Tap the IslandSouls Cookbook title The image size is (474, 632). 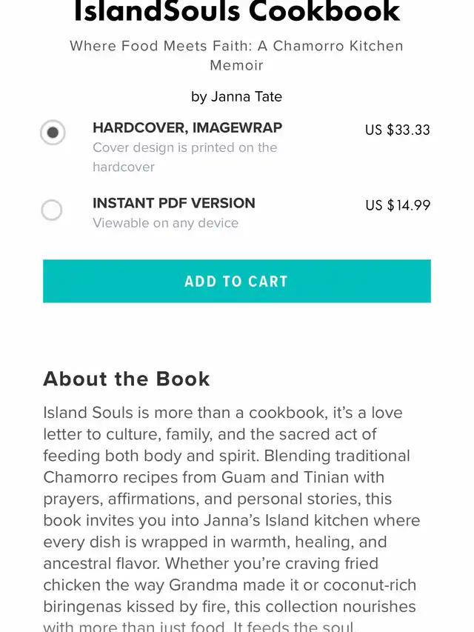point(237,12)
